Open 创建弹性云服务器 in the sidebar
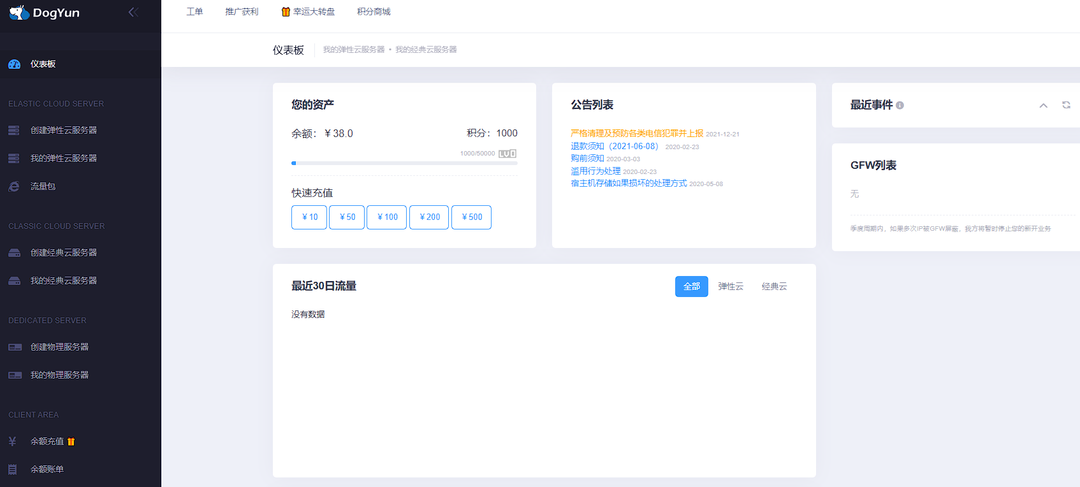 tap(64, 131)
